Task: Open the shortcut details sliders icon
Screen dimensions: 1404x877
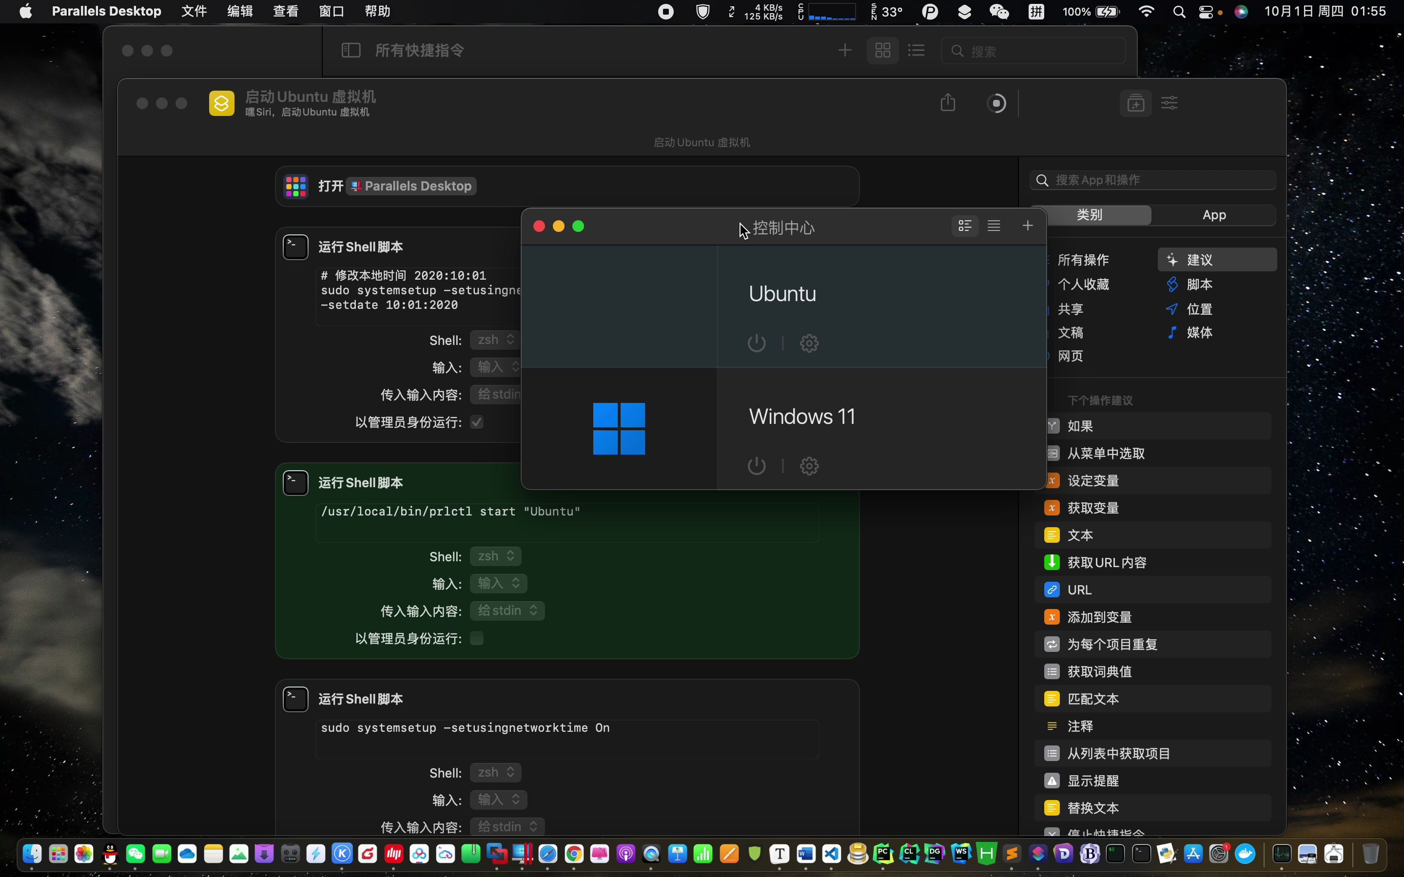Action: tap(1169, 103)
